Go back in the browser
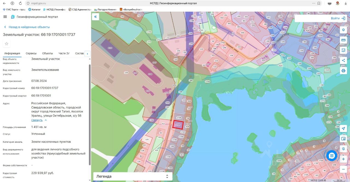Screen dimensions: 350x182 (4, 3)
